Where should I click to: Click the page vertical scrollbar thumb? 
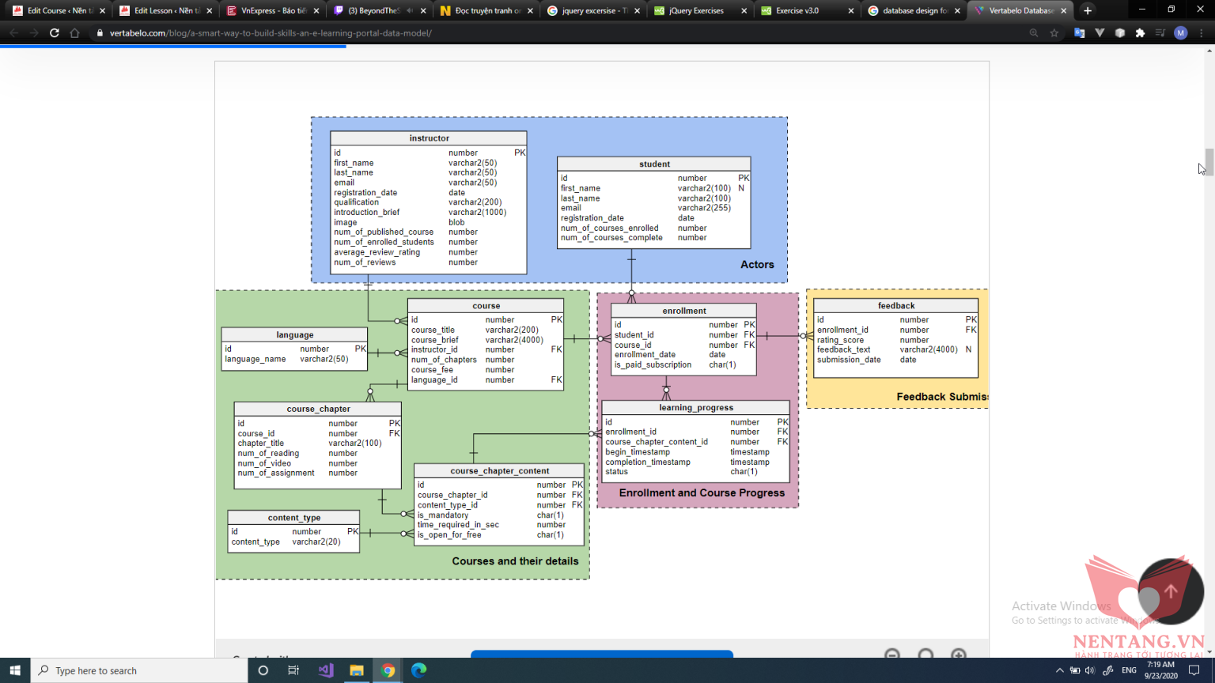[1209, 161]
